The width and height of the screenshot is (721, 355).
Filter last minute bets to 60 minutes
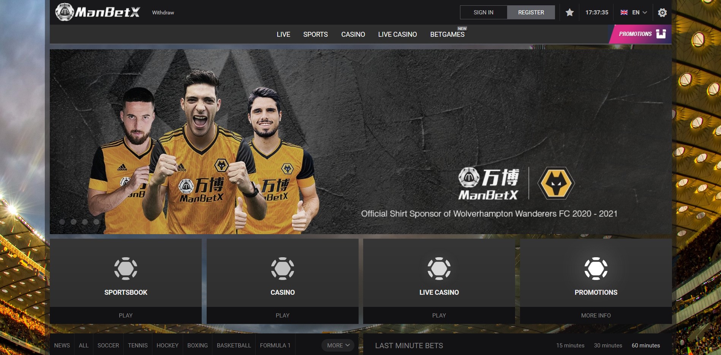[646, 346]
